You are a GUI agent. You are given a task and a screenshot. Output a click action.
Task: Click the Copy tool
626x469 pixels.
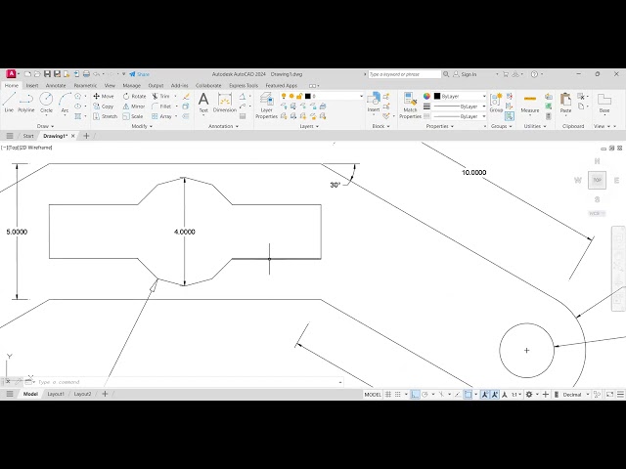104,107
